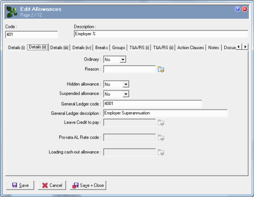Expand the Hidden allowance dropdown
Image resolution: width=254 pixels, height=197 pixels.
click(x=126, y=84)
